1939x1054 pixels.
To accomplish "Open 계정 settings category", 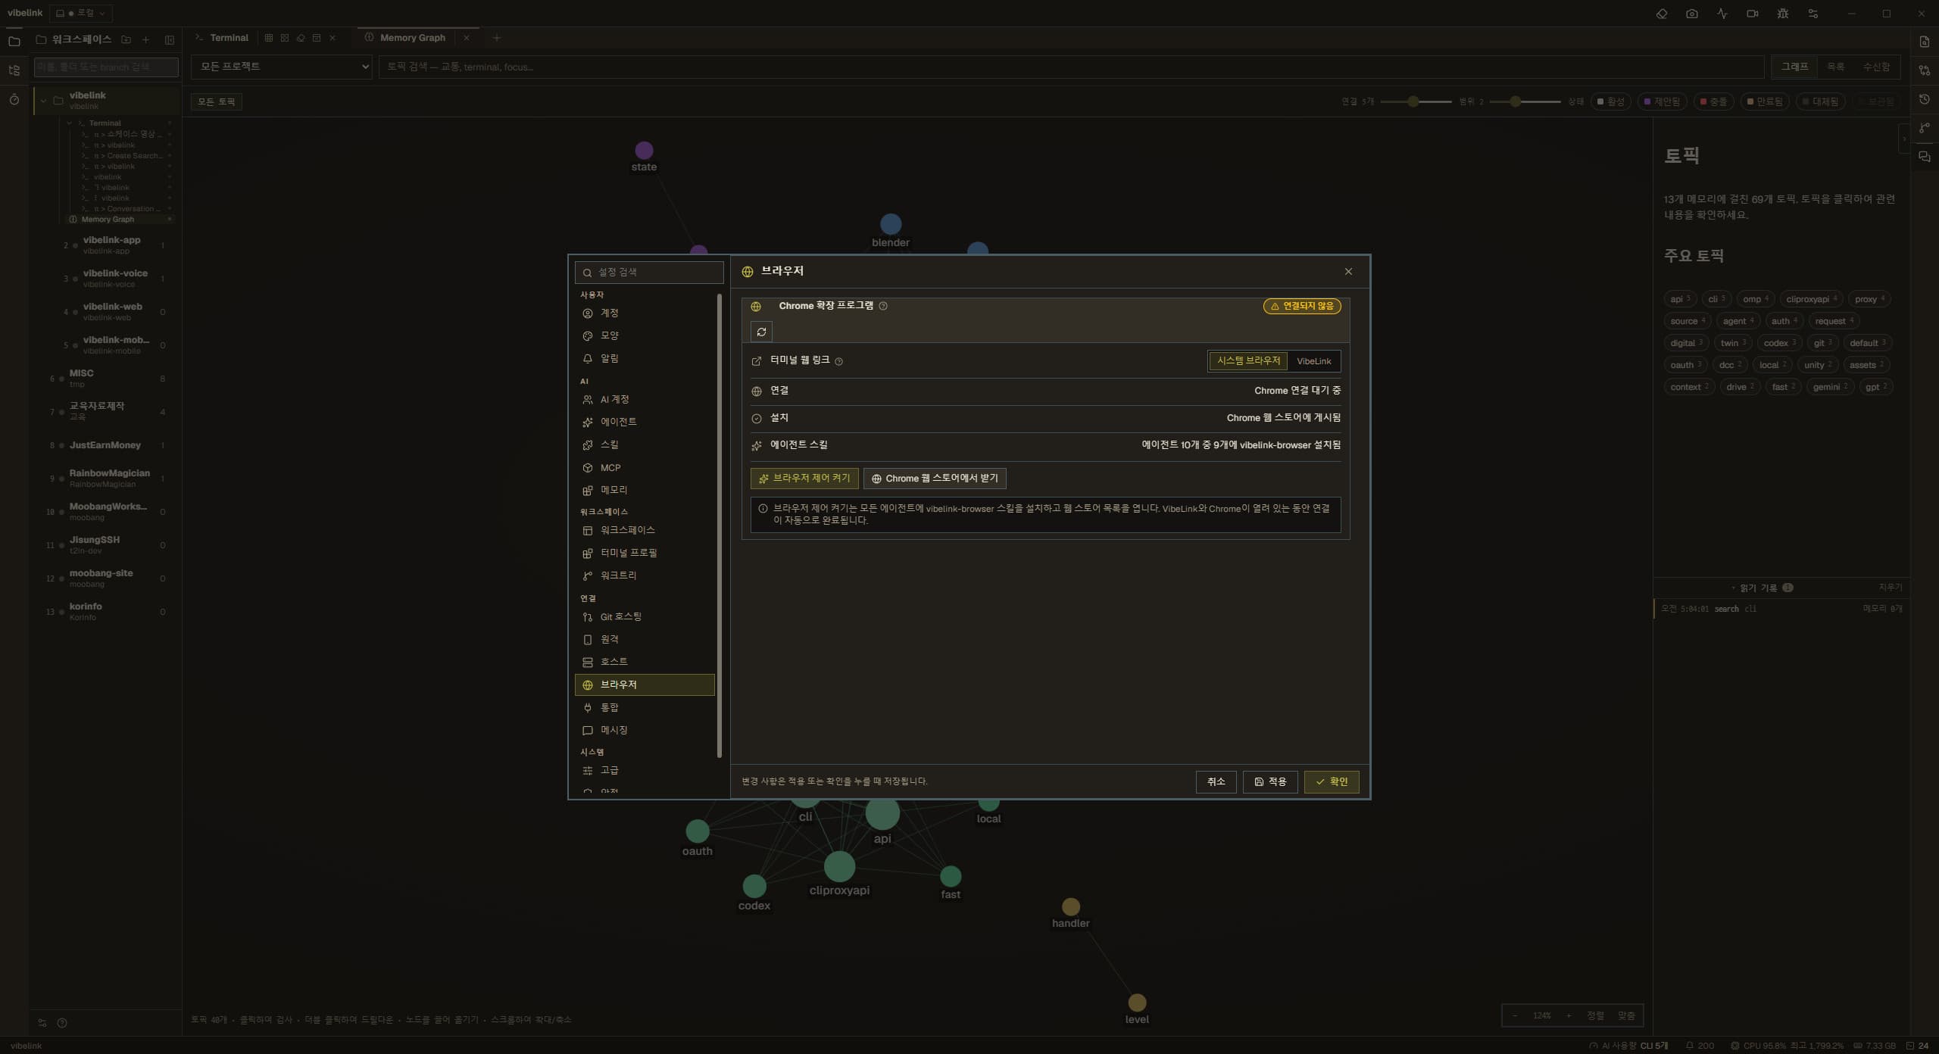I will coord(645,313).
